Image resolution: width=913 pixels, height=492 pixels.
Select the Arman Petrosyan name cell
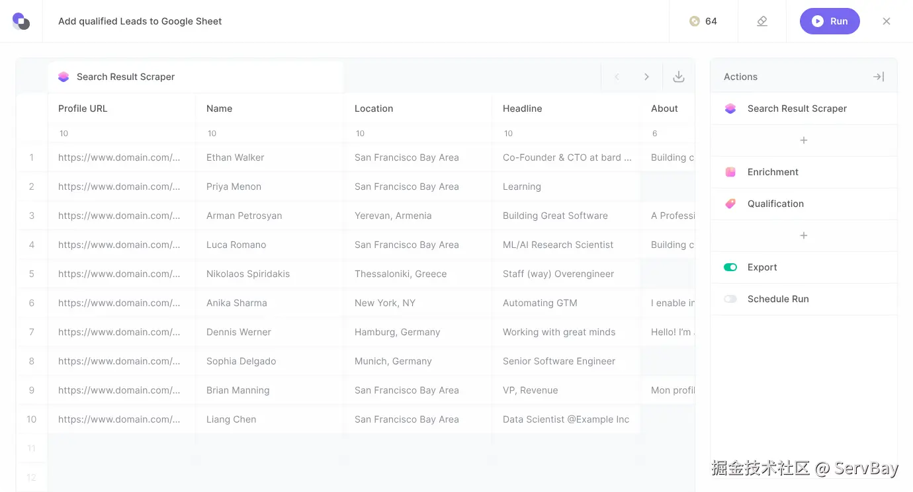[270, 216]
